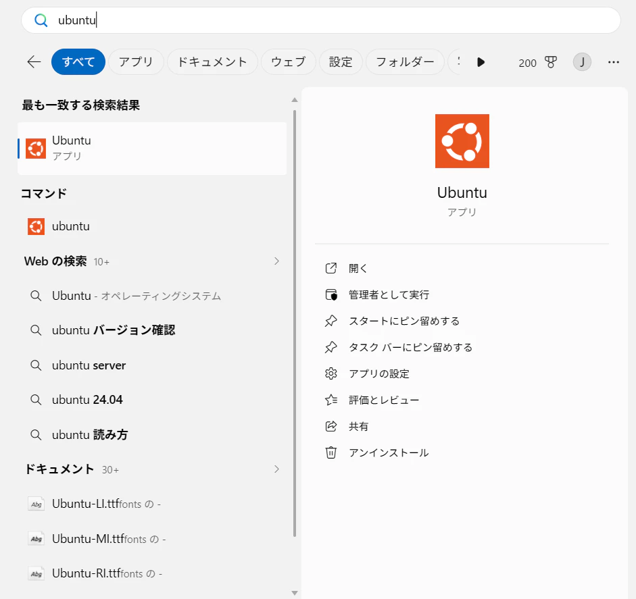Screen dimensions: 636x599
Task: Open the Ubuntu-RI.ttf font file
Action: (152, 573)
